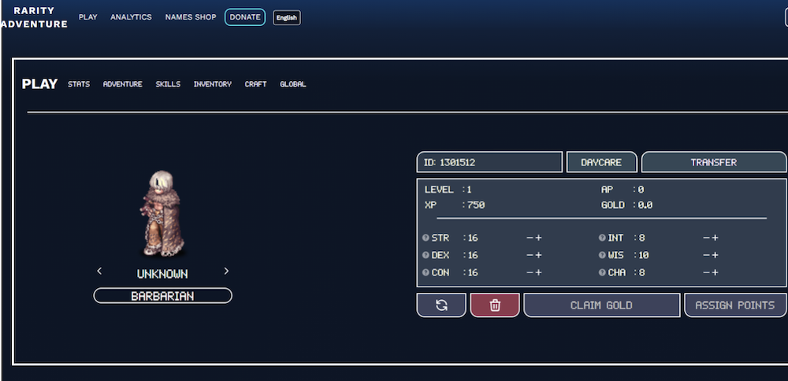Click the STR info help icon
788x381 pixels.
[x=426, y=238]
